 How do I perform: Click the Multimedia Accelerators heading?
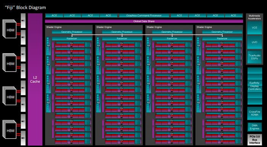pos(254,17)
